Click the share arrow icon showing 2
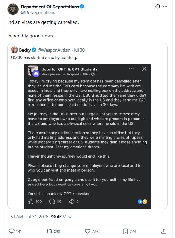This screenshot has width=175, height=238. [x=71, y=202]
